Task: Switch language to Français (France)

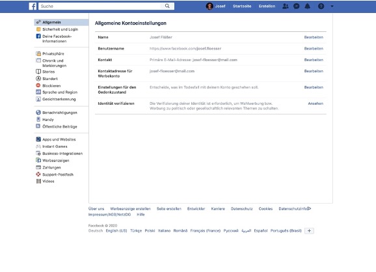Action: point(206,230)
